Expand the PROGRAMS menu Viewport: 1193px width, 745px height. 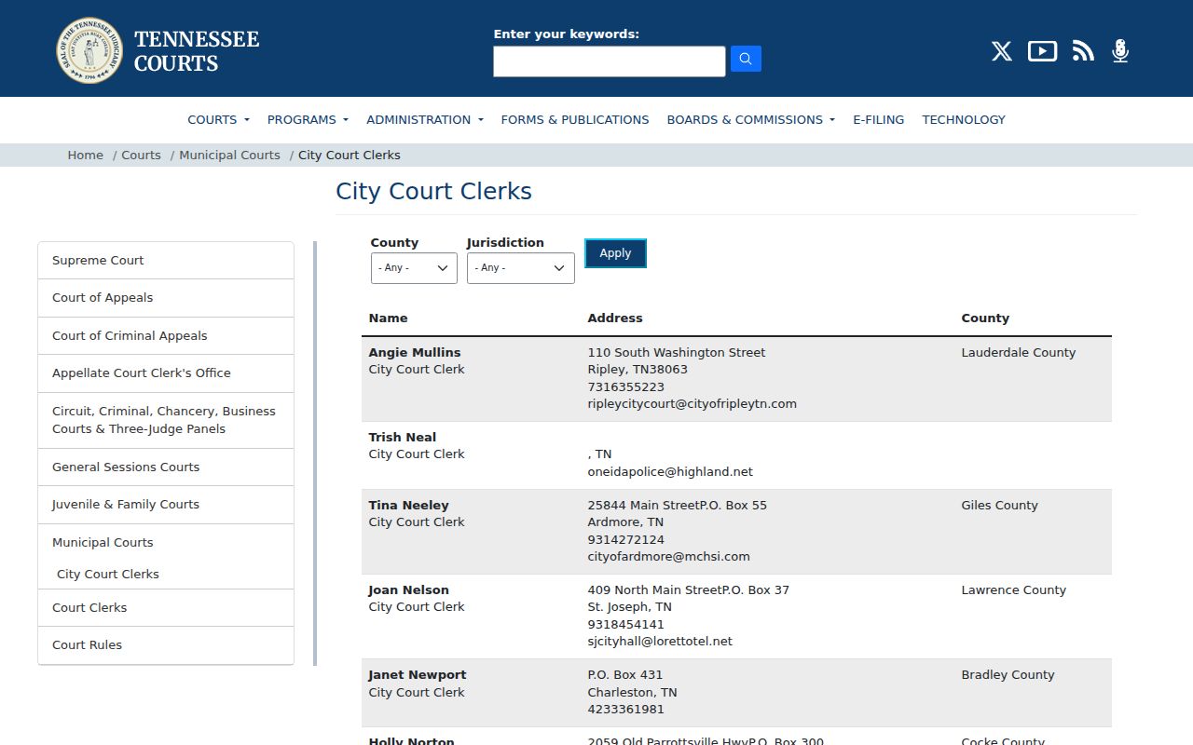(308, 119)
